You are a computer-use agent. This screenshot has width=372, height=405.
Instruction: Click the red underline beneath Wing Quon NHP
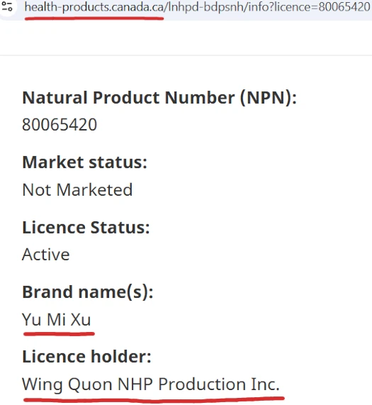click(x=154, y=400)
